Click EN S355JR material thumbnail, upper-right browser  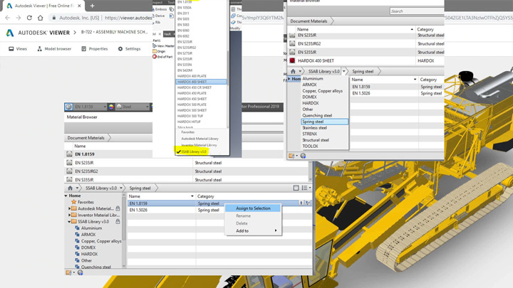point(292,52)
